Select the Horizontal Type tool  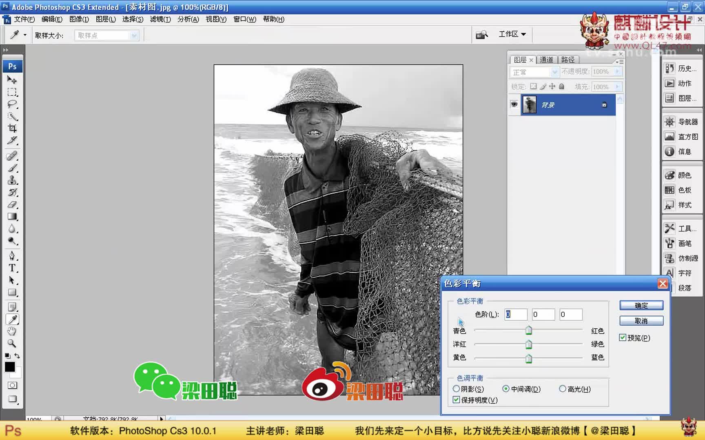[x=12, y=268]
